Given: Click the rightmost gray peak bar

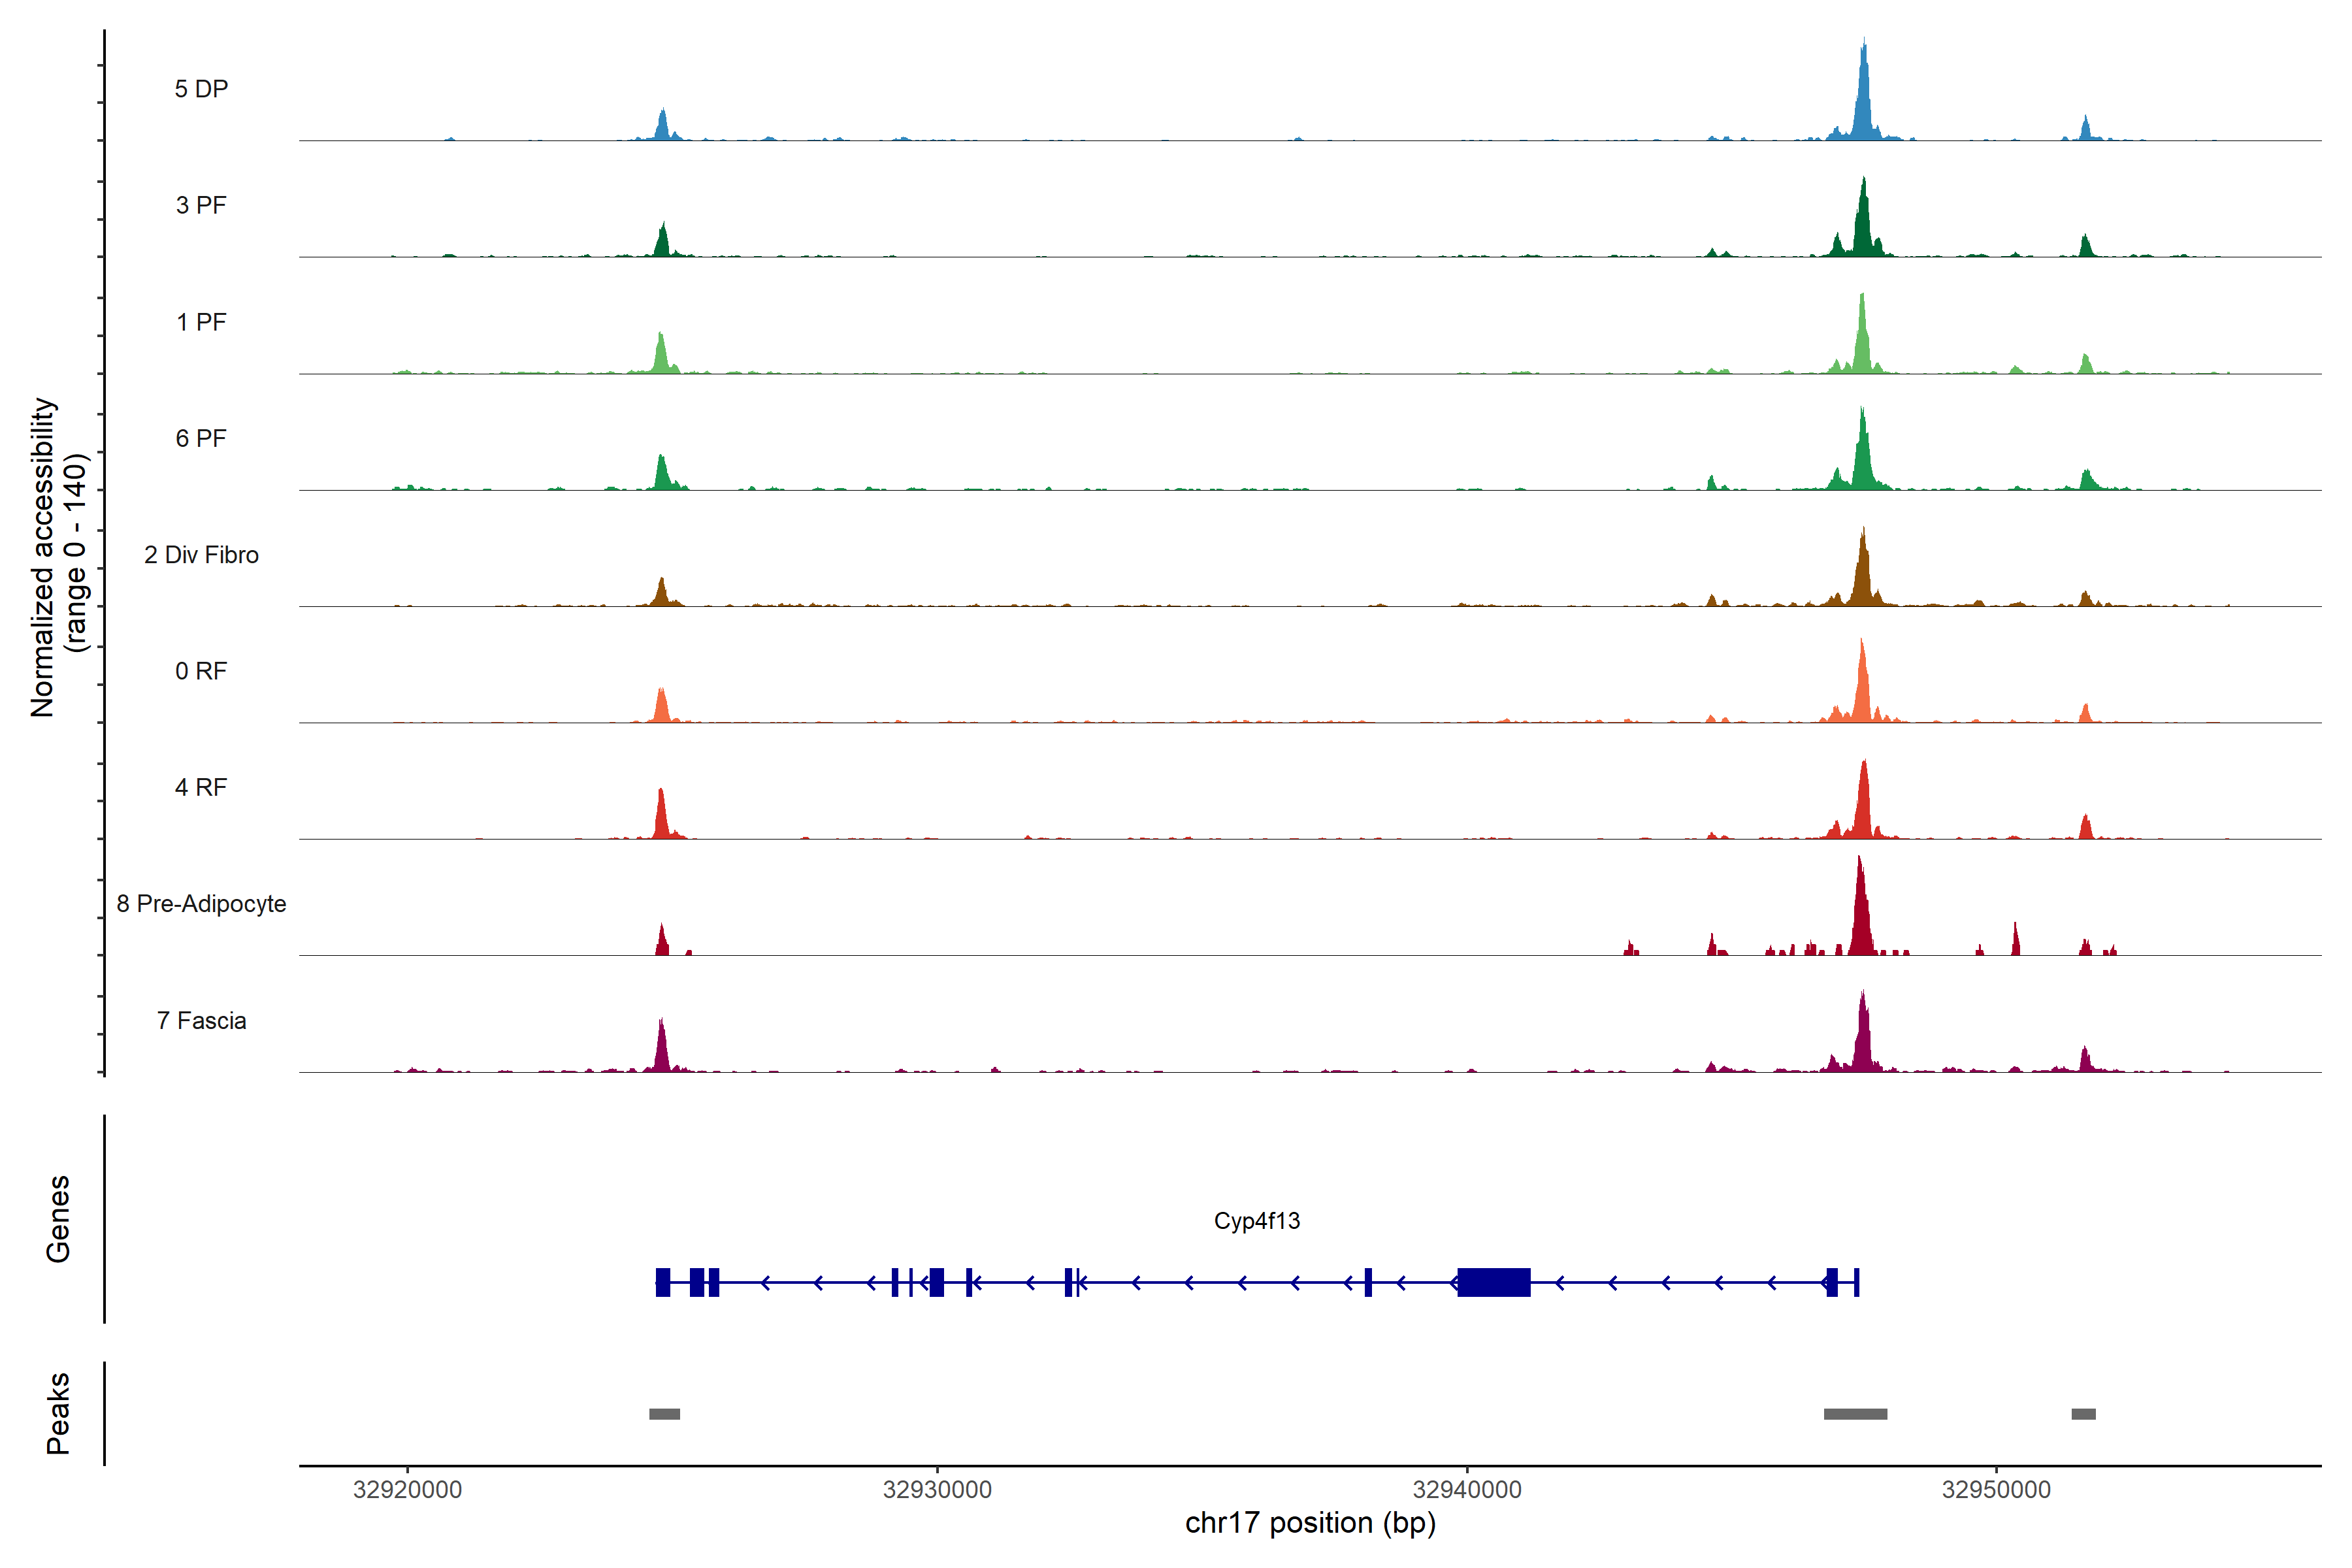Looking at the screenshot, I should pos(2083,1413).
